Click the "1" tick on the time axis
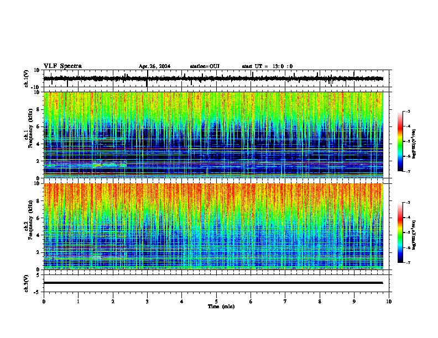Viewport: 438px width, 338px height. 78,302
